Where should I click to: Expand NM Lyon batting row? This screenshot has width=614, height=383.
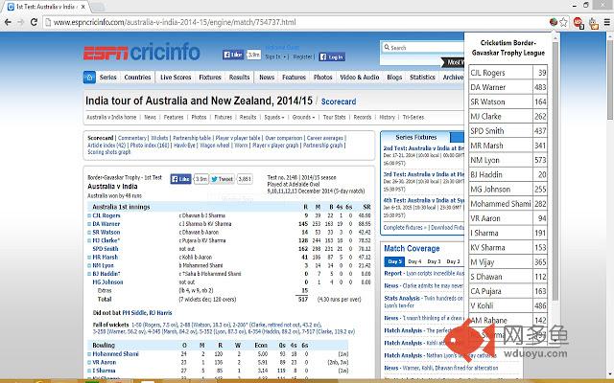89,265
